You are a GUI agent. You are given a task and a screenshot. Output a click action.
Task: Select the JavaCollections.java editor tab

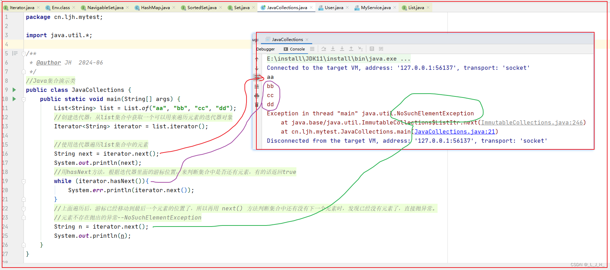[287, 7]
